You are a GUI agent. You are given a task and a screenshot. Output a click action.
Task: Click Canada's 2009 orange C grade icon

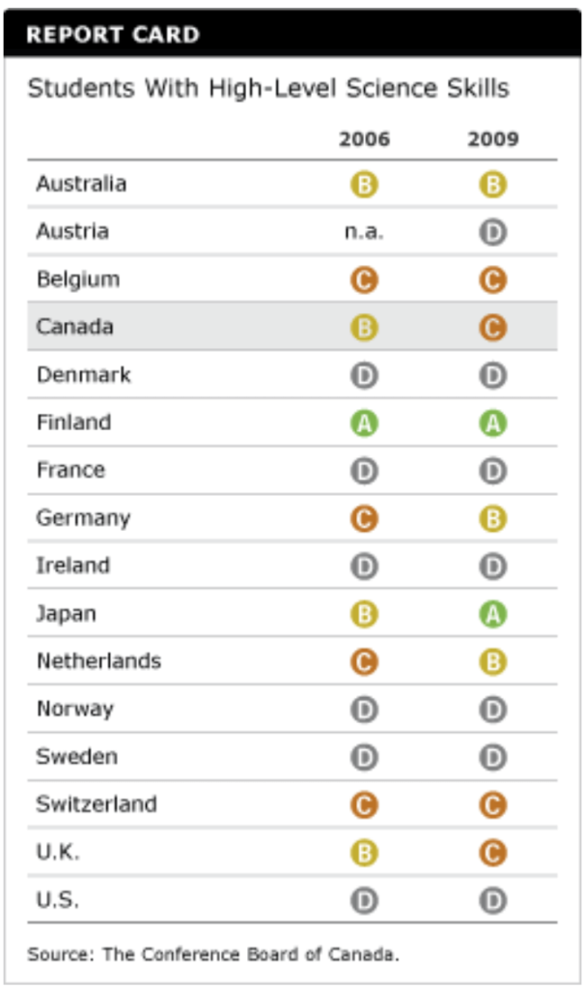(492, 328)
